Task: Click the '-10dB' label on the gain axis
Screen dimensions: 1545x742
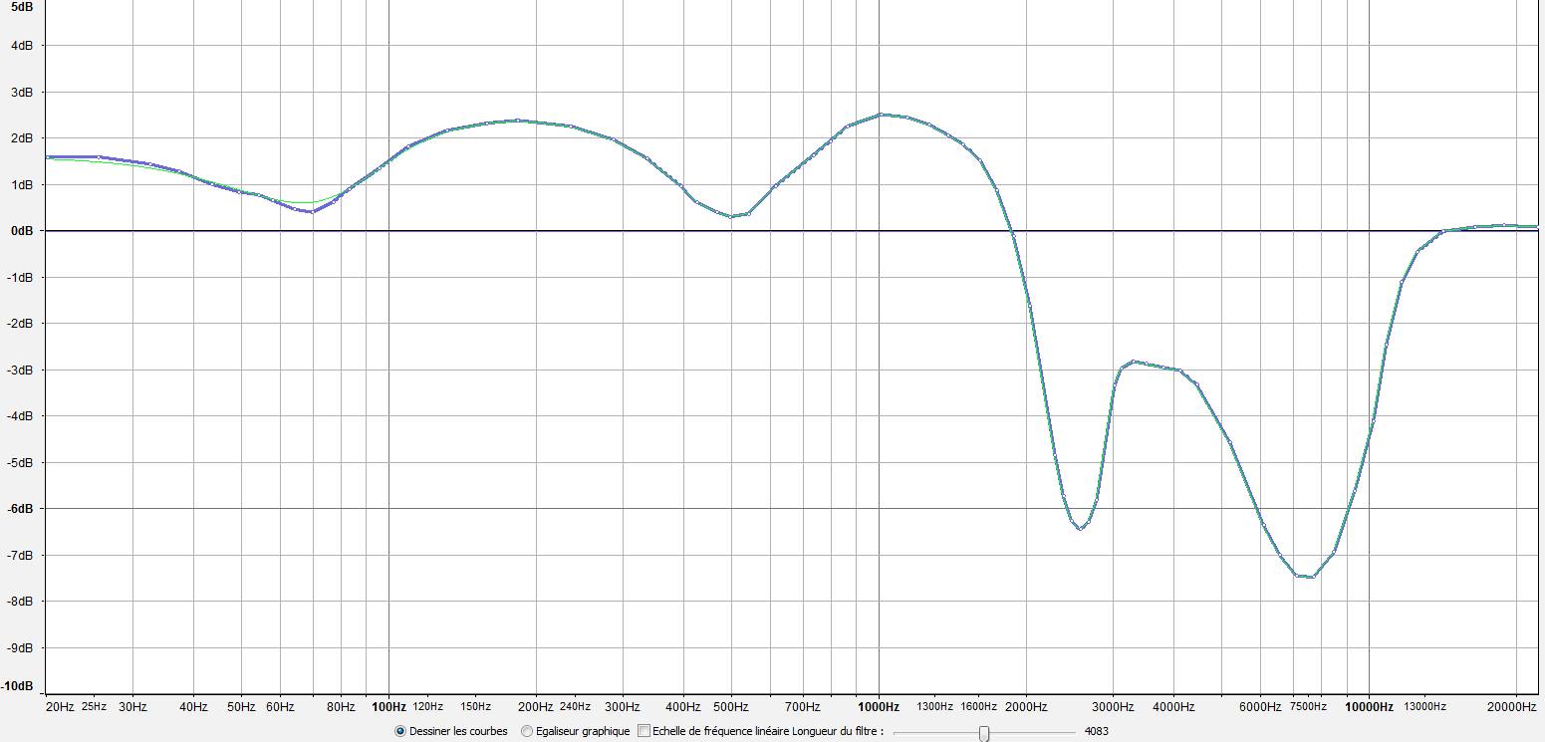Action: (x=19, y=686)
